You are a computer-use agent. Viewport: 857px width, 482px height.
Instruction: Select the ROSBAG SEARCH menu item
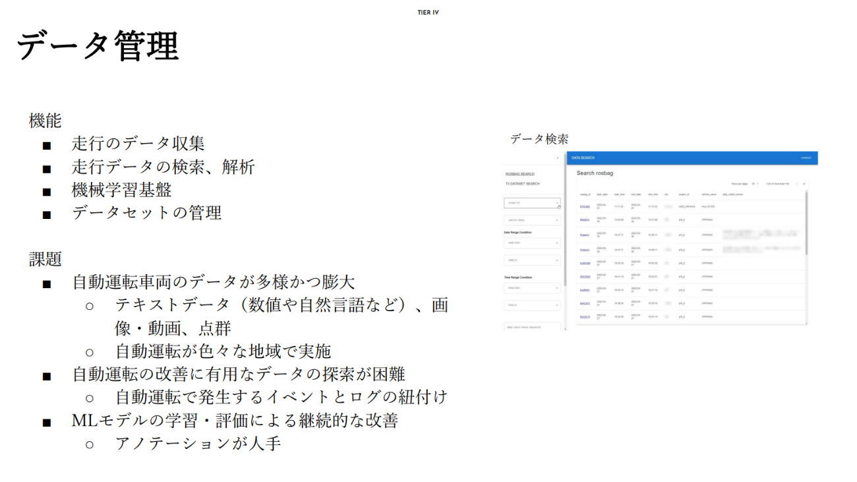520,174
